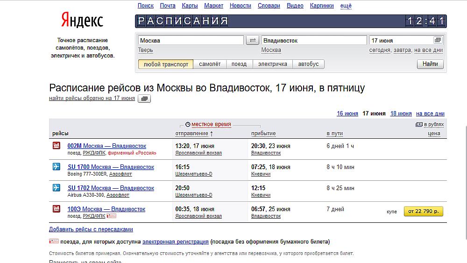Click the clock icon near местное время
467x263 pixels.
click(x=188, y=125)
